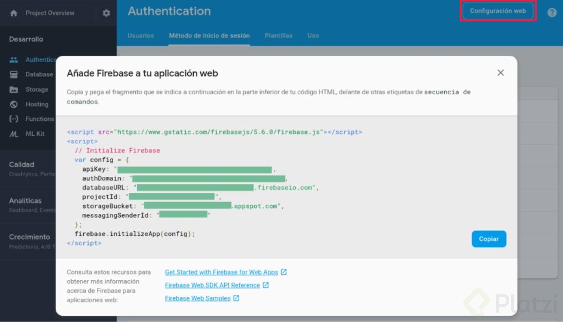This screenshot has height=322, width=563.
Task: Click the Authentication sidebar icon
Action: point(14,60)
